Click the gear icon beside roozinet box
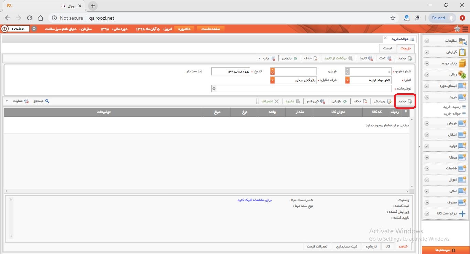The height and width of the screenshot is (254, 470). (34, 29)
